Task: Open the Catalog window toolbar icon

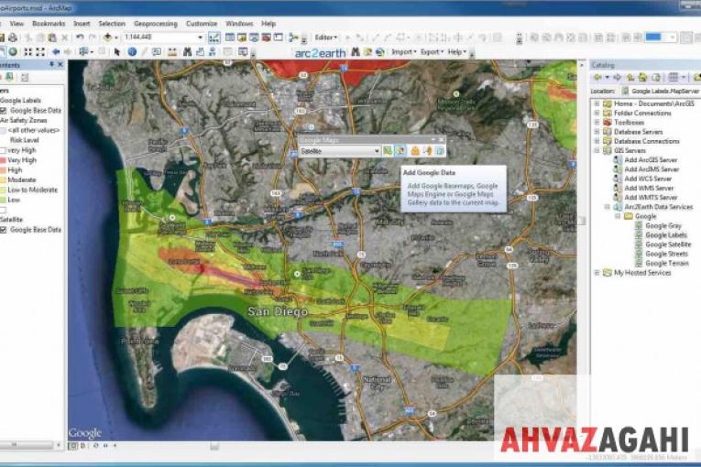Action: [x=242, y=38]
